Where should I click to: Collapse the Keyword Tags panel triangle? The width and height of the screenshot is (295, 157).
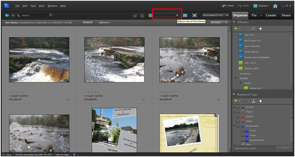point(234,94)
